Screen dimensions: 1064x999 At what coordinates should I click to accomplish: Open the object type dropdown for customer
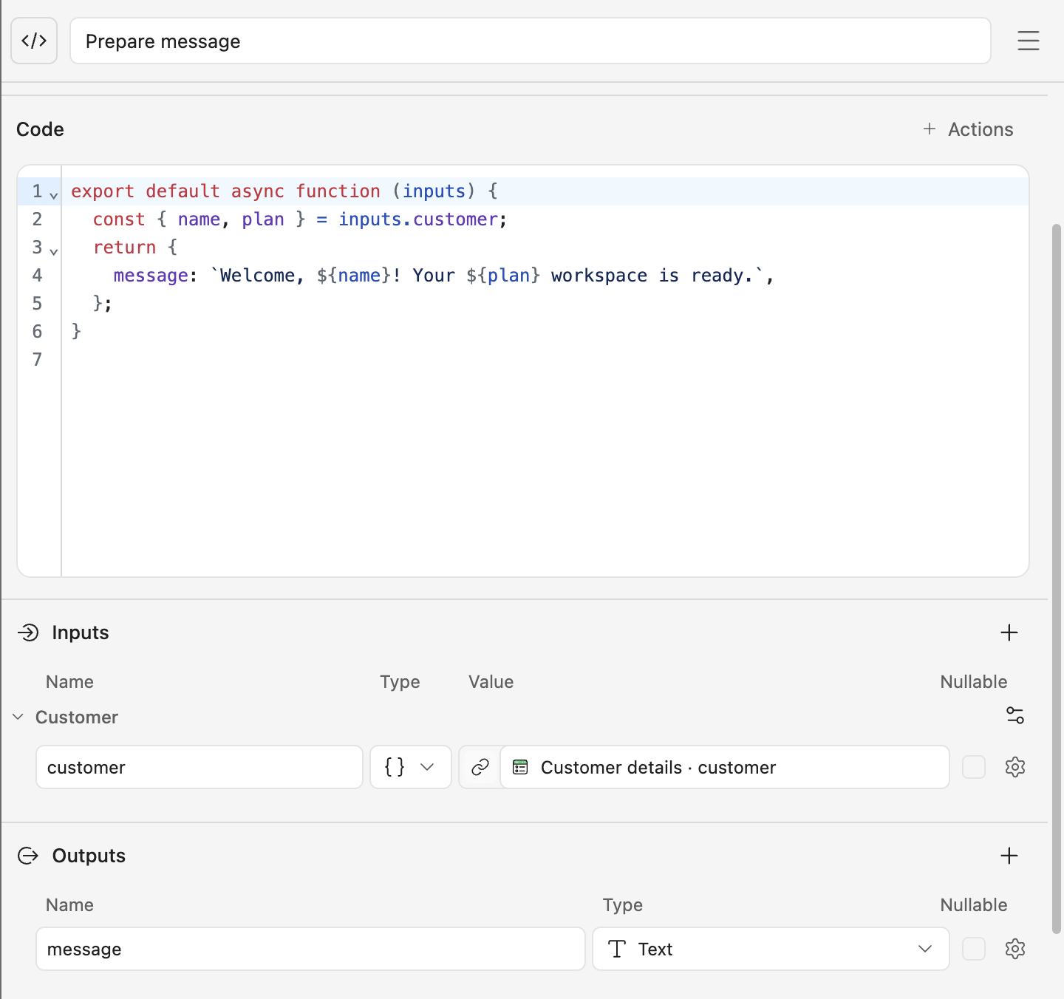pyautogui.click(x=410, y=767)
